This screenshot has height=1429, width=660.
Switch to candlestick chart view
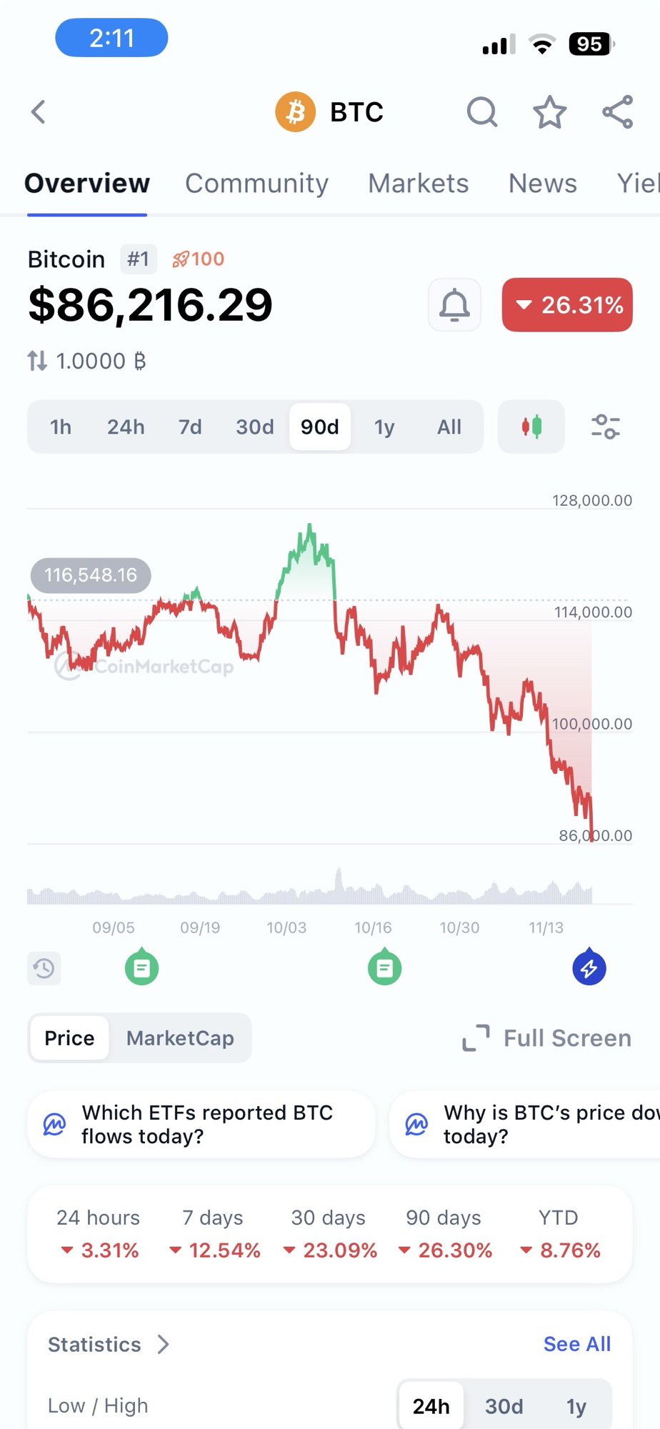click(x=531, y=427)
